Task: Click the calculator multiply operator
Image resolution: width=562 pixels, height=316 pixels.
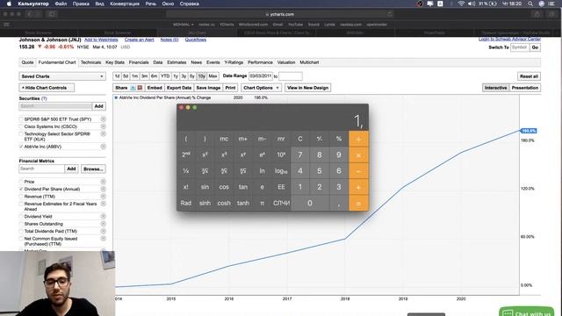Action: pos(358,155)
